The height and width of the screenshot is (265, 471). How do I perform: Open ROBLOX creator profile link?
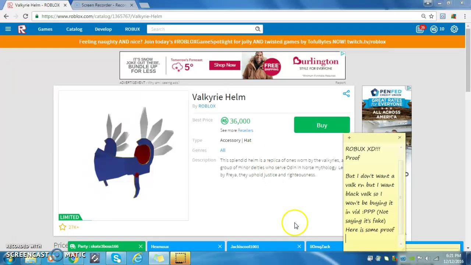(x=207, y=106)
